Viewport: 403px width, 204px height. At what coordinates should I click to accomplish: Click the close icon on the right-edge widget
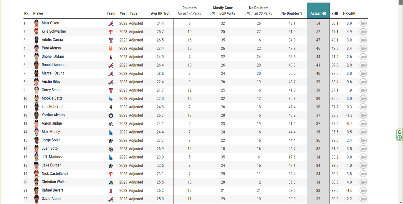point(400,132)
